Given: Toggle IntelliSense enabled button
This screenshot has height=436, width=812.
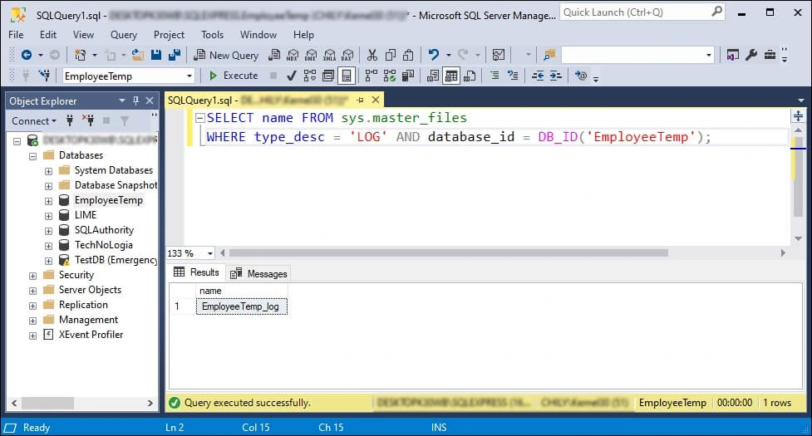Looking at the screenshot, I should click(347, 76).
